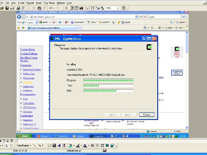Click the PowerPoint Help question icon

(x=123, y=8)
